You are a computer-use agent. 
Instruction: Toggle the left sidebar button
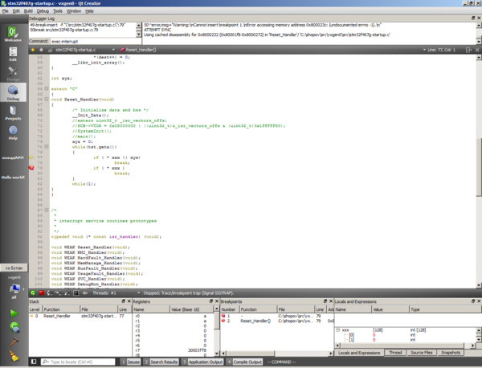click(34, 362)
